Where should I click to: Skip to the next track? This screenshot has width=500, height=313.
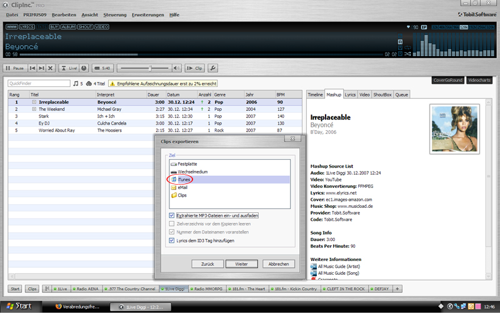[x=41, y=68]
